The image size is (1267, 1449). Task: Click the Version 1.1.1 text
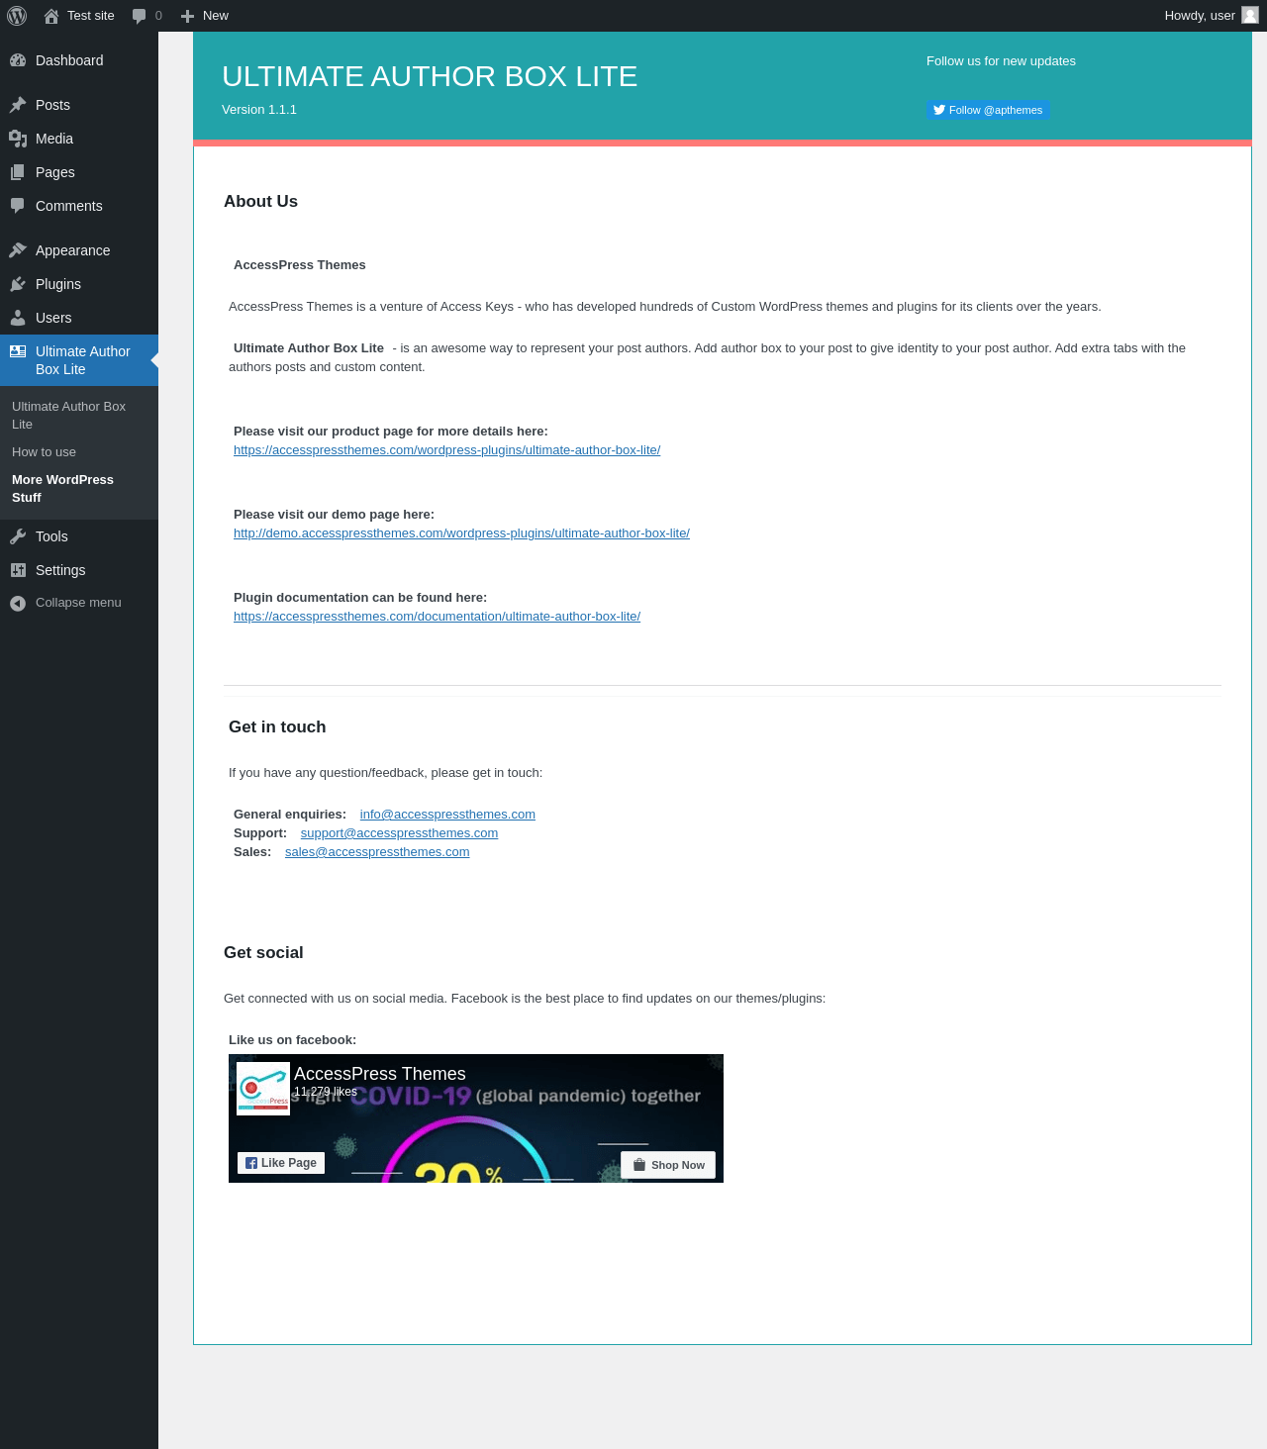259,110
